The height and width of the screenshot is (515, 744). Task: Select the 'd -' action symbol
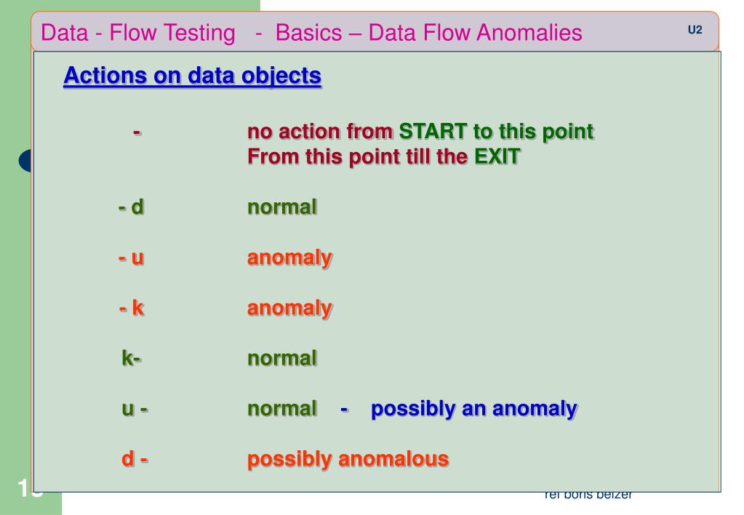point(135,459)
